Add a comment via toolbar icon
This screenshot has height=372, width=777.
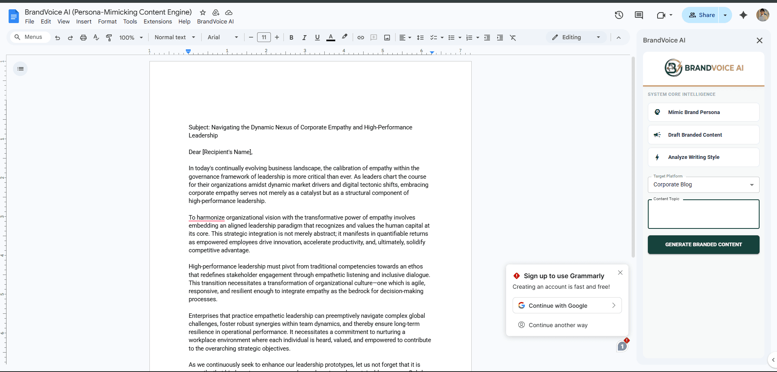pyautogui.click(x=374, y=38)
